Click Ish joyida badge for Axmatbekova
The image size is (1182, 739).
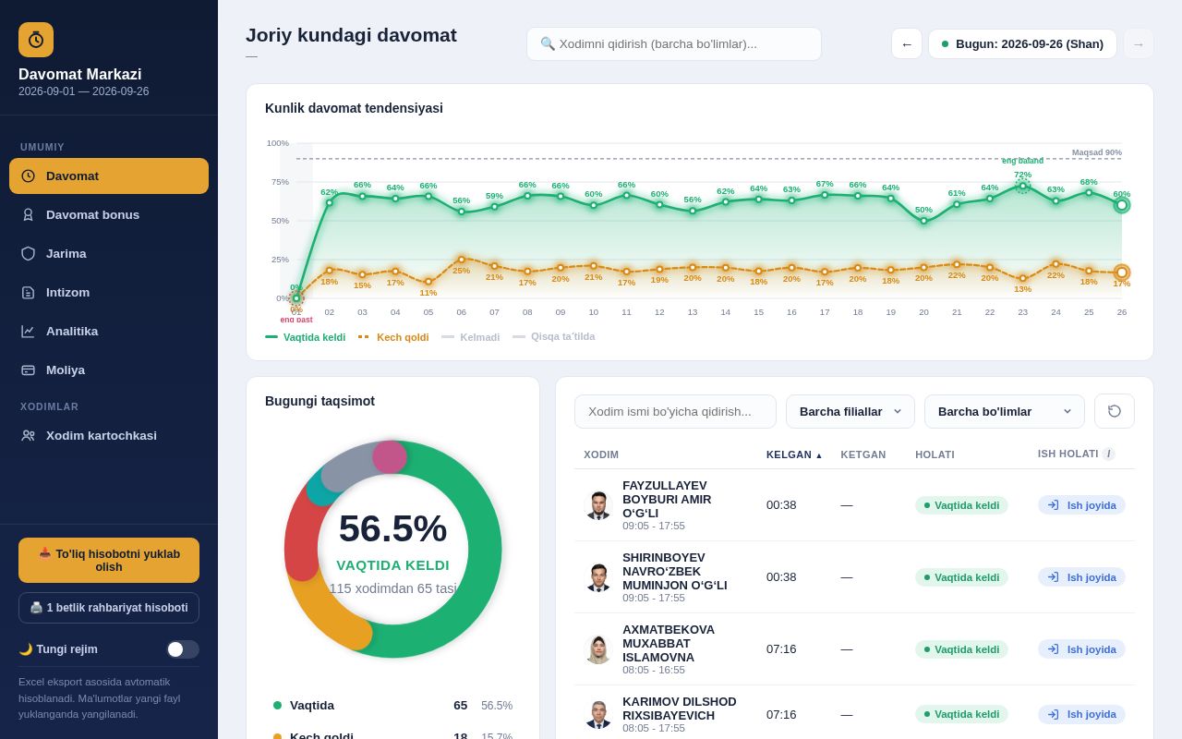point(1081,649)
